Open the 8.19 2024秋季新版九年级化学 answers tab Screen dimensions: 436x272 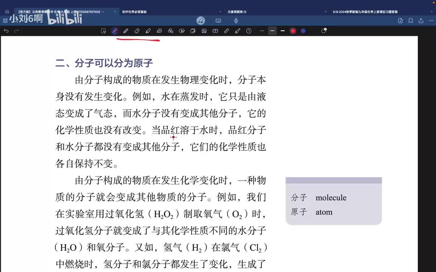tap(365, 12)
